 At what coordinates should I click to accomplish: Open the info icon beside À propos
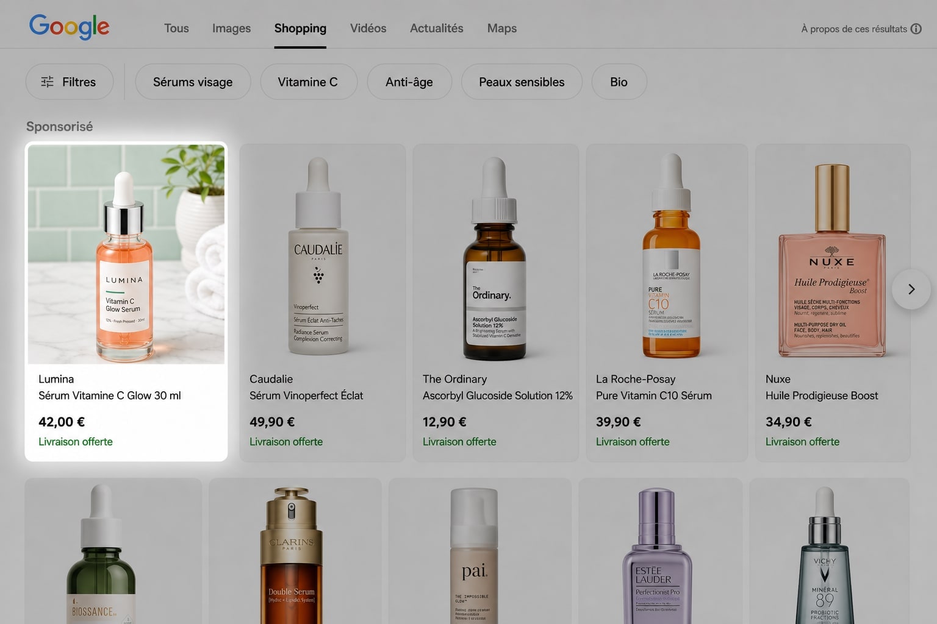click(x=916, y=29)
